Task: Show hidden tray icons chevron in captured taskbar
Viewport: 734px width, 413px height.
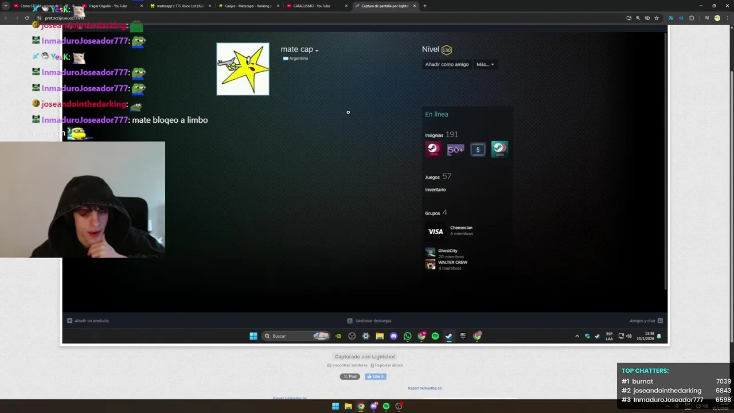Action: pyautogui.click(x=577, y=336)
